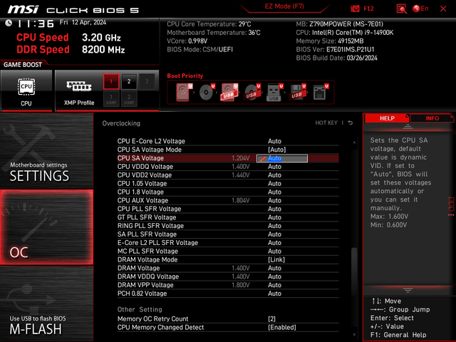Click scroll-up arrow of settings list
Viewport: 456px width, 342px height.
(354, 142)
